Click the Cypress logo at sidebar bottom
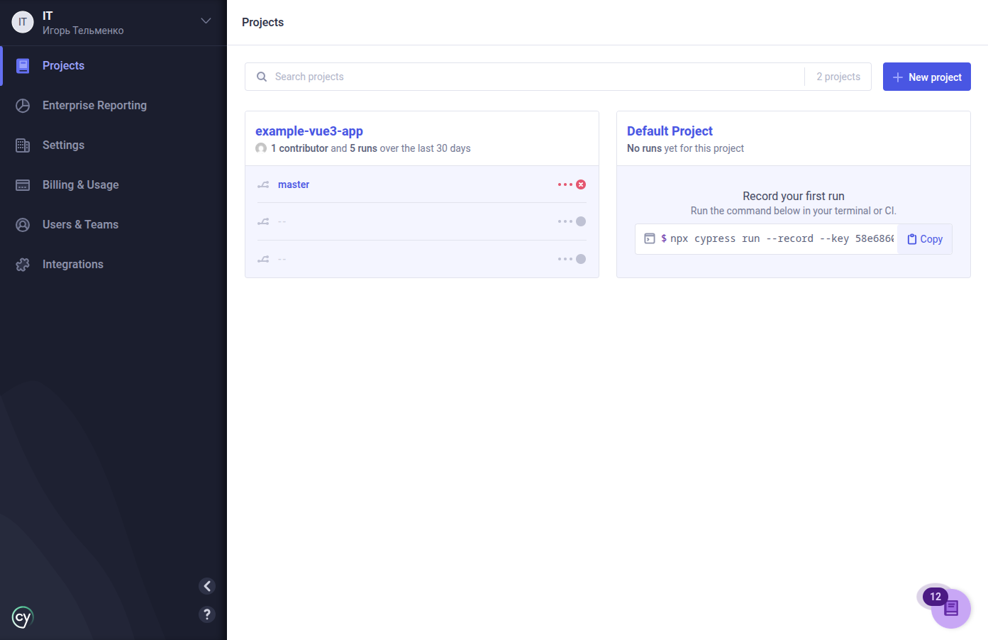The image size is (988, 640). [23, 617]
